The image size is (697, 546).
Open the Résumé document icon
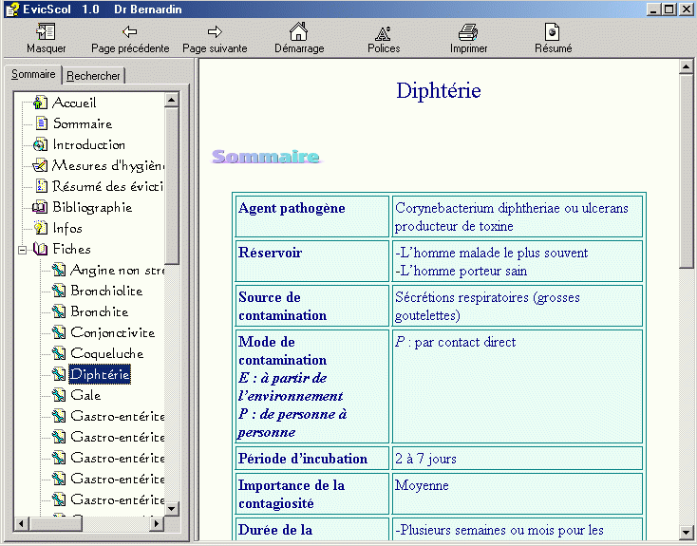click(552, 31)
